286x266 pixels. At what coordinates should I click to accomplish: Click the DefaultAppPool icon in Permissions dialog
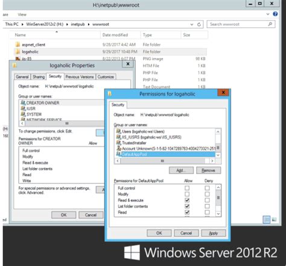point(119,154)
